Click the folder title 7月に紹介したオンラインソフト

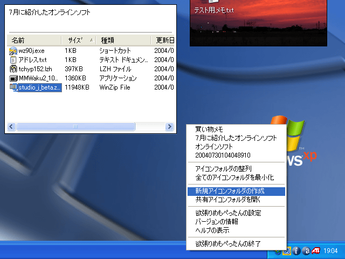(50, 12)
